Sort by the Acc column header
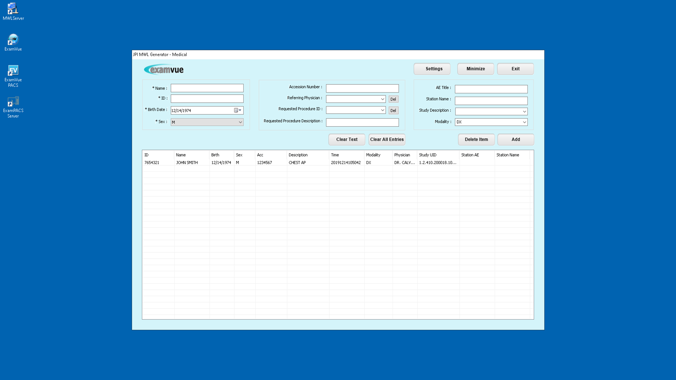The width and height of the screenshot is (676, 380). [271, 155]
